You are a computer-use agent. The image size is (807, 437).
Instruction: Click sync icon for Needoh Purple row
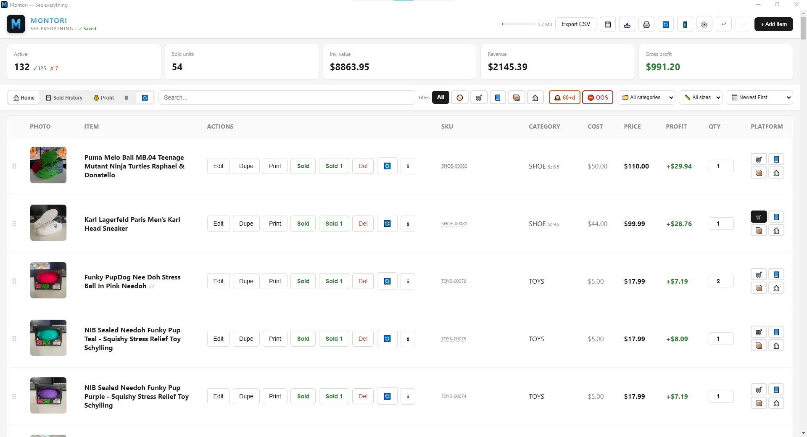[388, 396]
